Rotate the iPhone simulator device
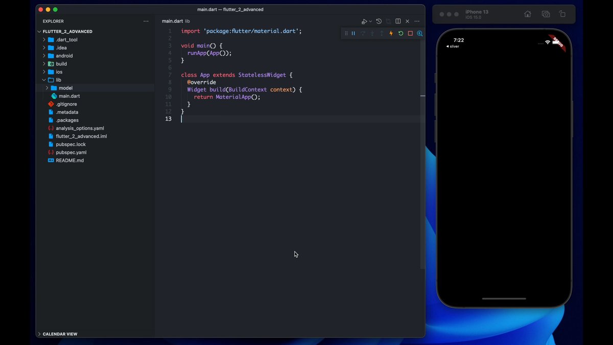Image resolution: width=613 pixels, height=345 pixels. [562, 14]
